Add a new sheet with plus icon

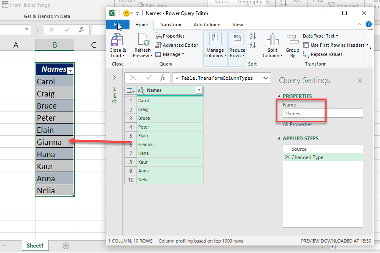point(66,246)
